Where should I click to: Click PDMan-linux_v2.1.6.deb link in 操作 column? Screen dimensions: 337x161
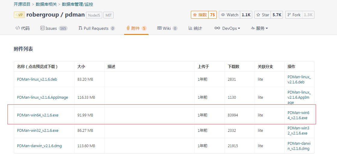299,79
